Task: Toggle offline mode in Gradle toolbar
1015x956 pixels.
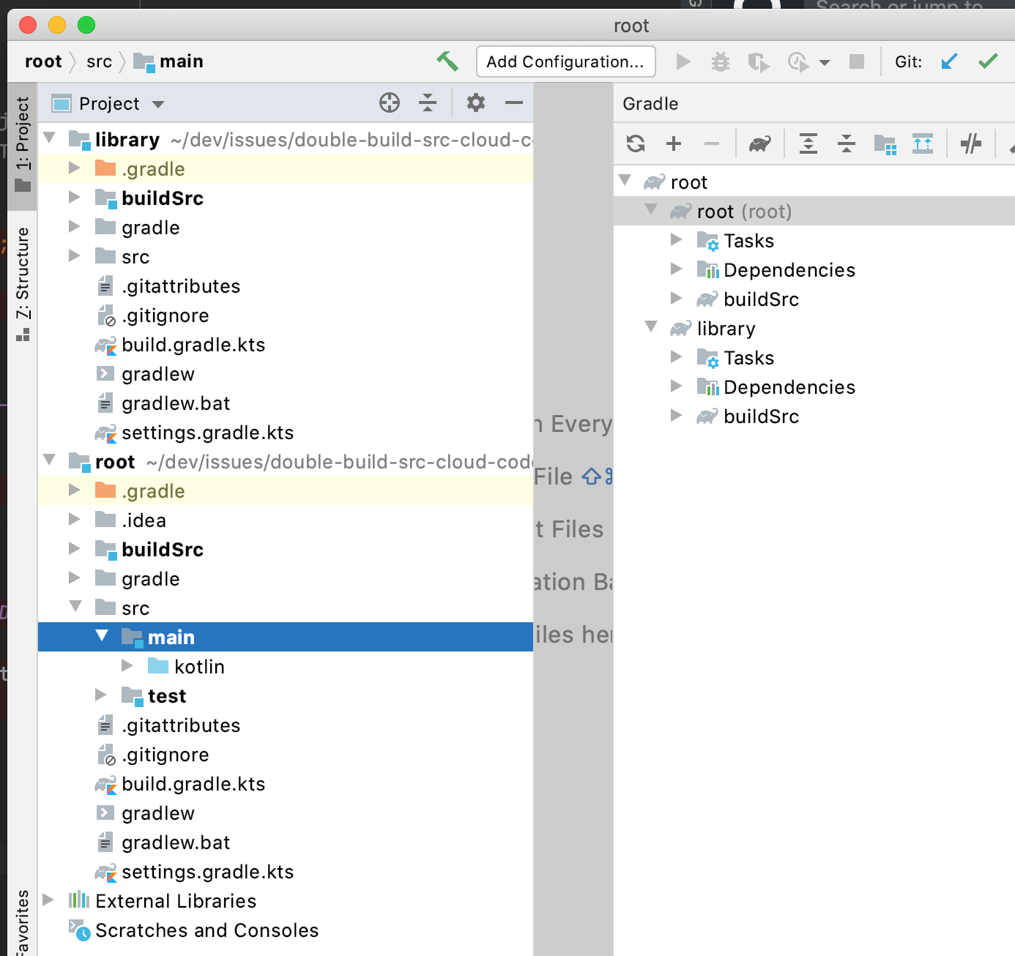Action: coord(971,143)
